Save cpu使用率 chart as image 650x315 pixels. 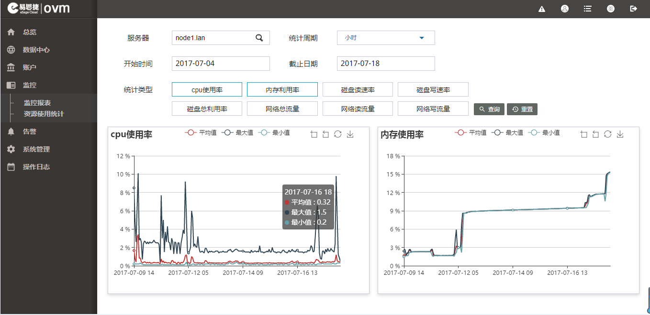pyautogui.click(x=350, y=134)
